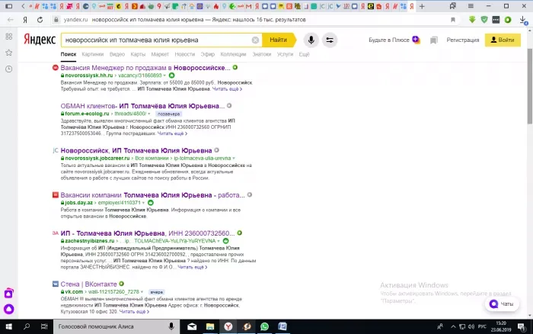Click Yandex home button in address bar
The image size is (533, 334).
(x=25, y=20)
